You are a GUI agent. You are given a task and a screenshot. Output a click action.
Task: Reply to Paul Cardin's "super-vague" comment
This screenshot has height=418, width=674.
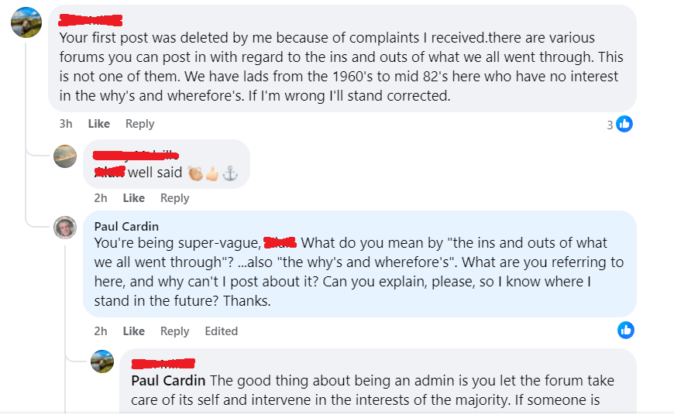coord(175,331)
